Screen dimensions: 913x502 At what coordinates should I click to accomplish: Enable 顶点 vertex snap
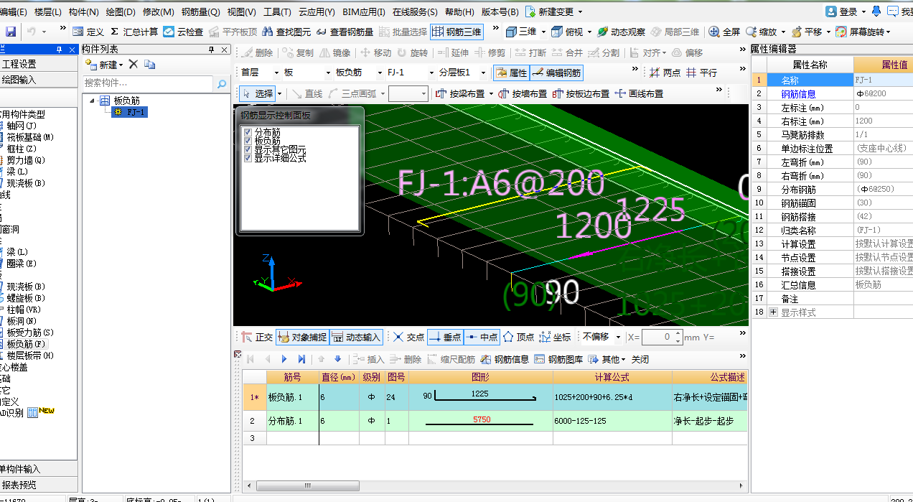518,337
